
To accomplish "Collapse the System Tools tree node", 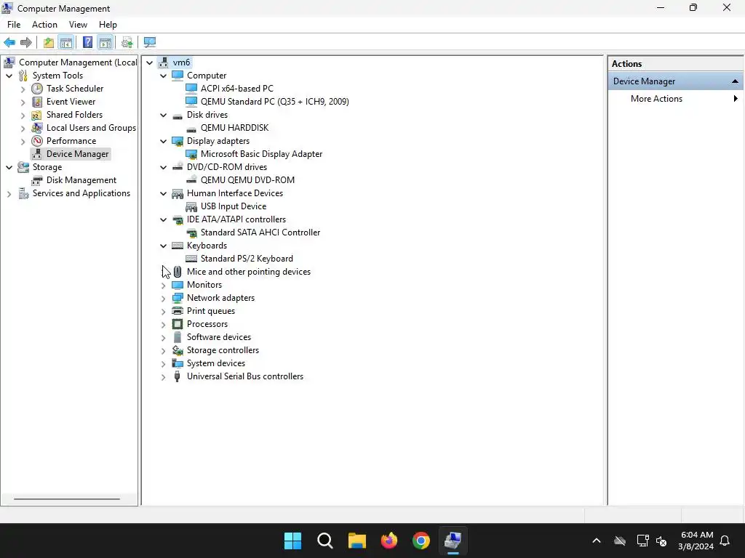I will [x=9, y=76].
